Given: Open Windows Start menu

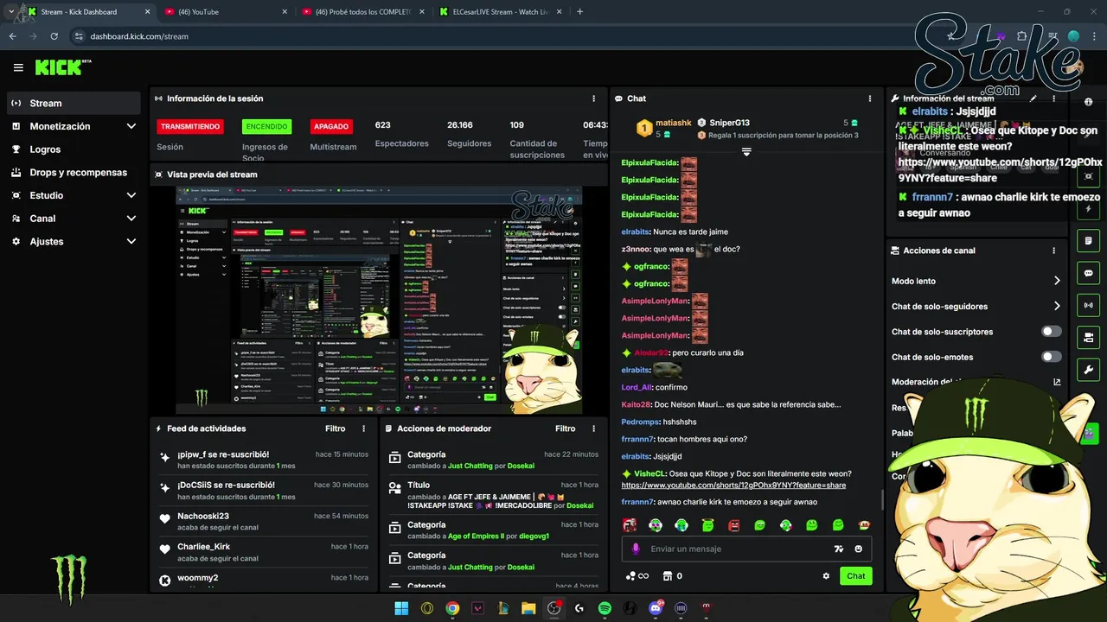Looking at the screenshot, I should (x=401, y=608).
